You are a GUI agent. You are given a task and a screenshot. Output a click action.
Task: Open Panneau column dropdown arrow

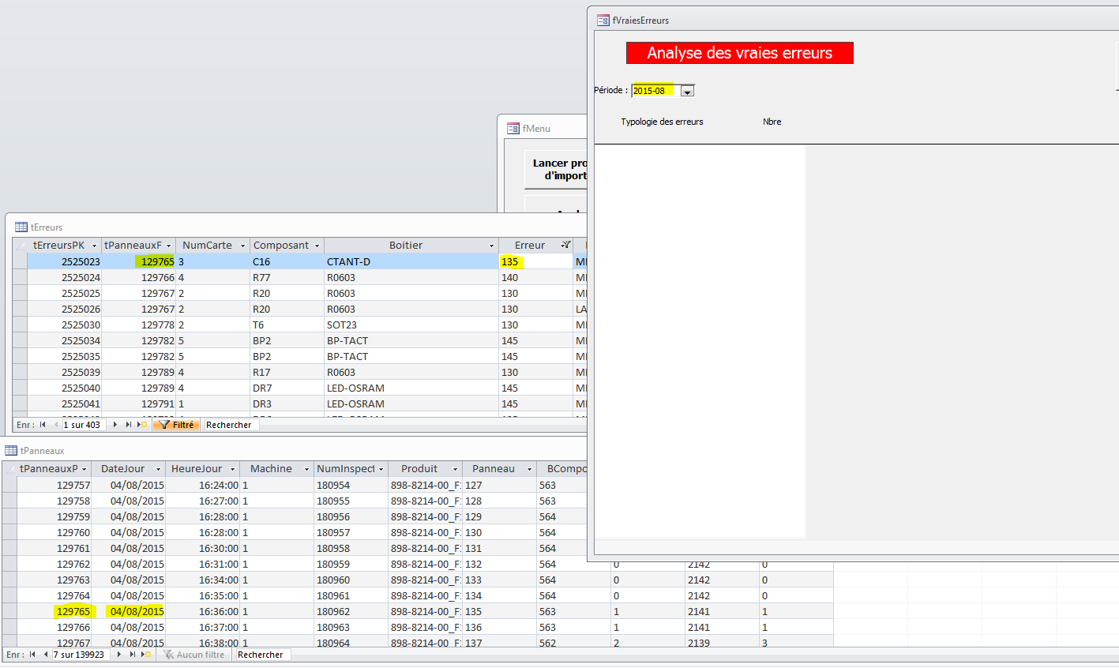pos(529,469)
